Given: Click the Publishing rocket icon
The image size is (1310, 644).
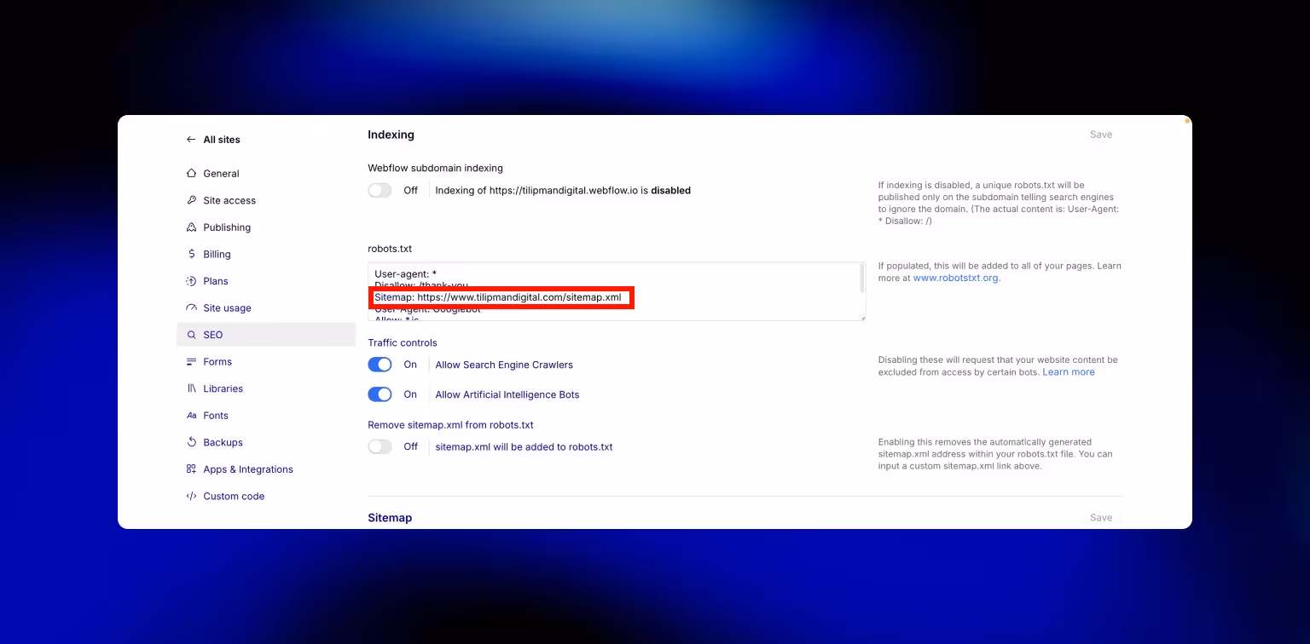Looking at the screenshot, I should (191, 227).
